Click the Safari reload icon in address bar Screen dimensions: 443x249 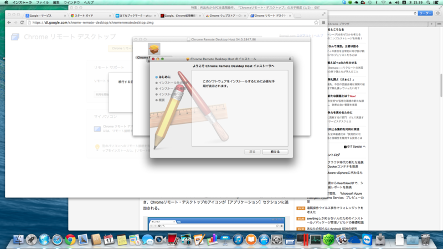pyautogui.click(x=415, y=13)
